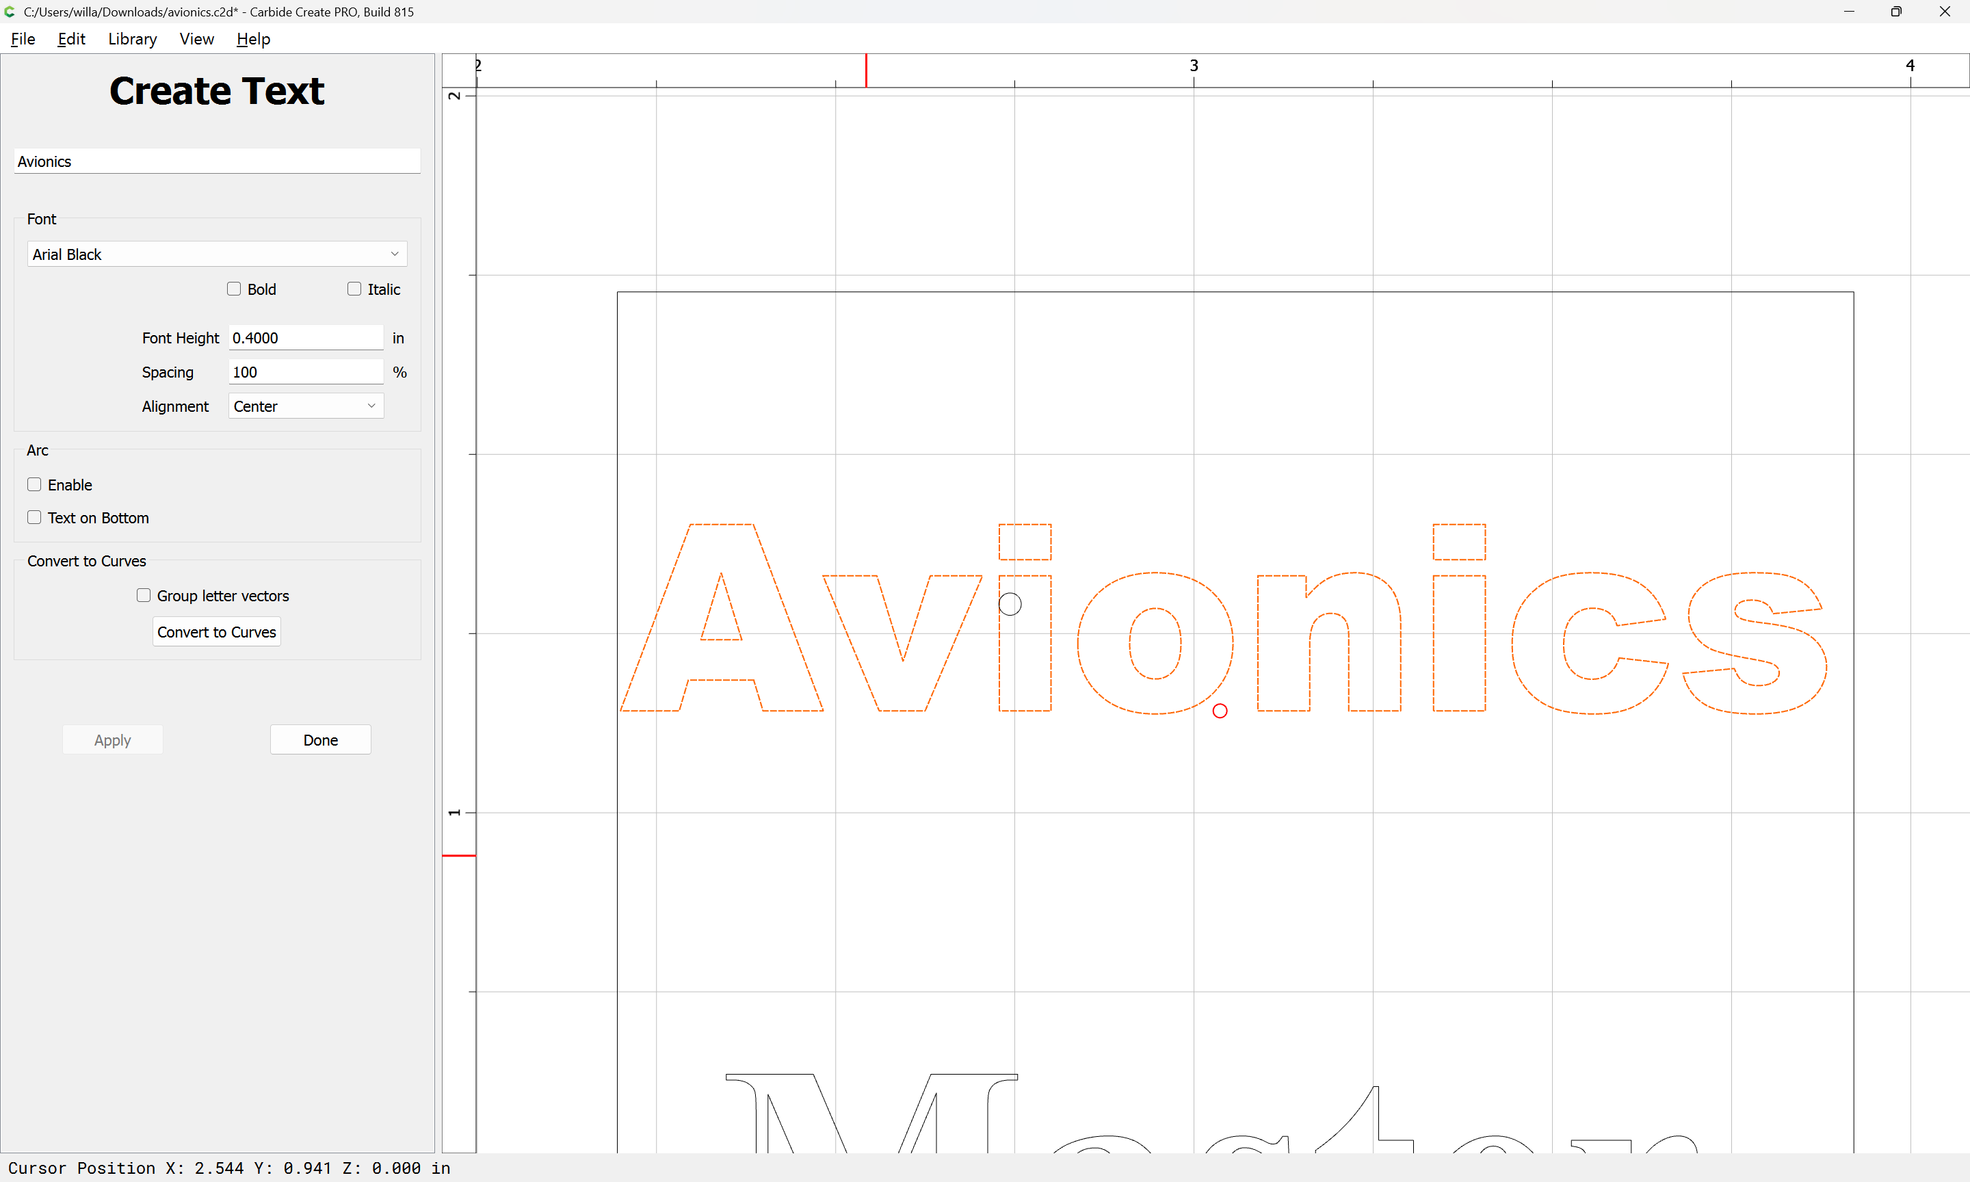Minimize the Carbide Create window

pos(1849,11)
